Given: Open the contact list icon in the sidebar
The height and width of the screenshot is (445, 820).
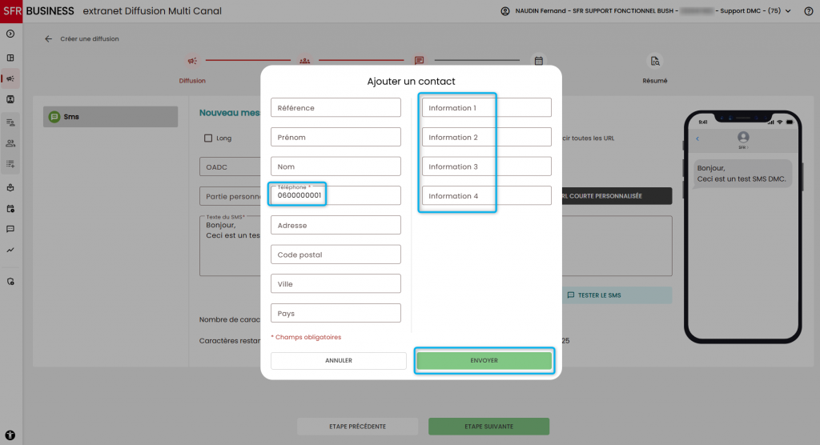Looking at the screenshot, I should 10,122.
